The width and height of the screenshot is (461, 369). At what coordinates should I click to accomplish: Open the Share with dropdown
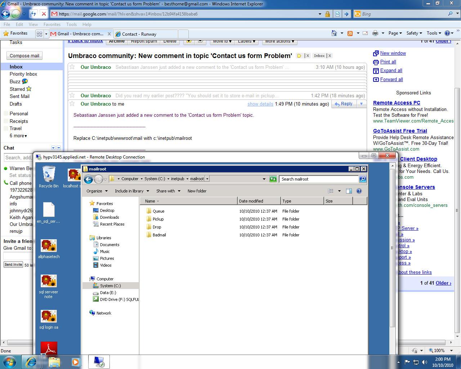pos(168,191)
